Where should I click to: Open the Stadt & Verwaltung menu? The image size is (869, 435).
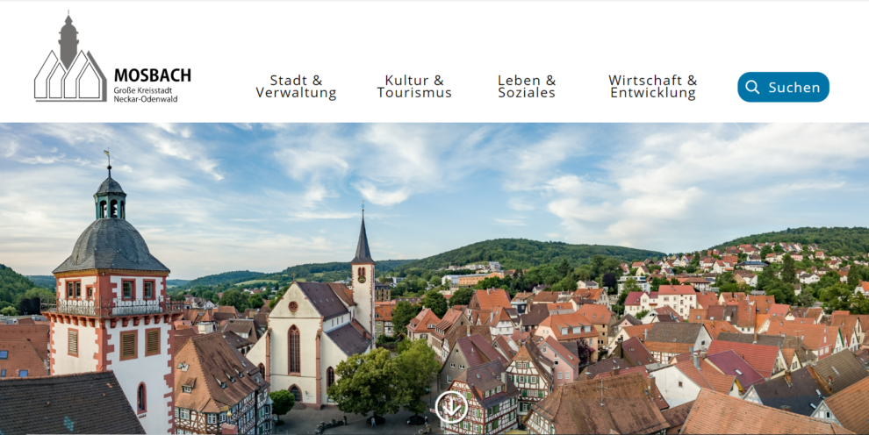click(296, 87)
